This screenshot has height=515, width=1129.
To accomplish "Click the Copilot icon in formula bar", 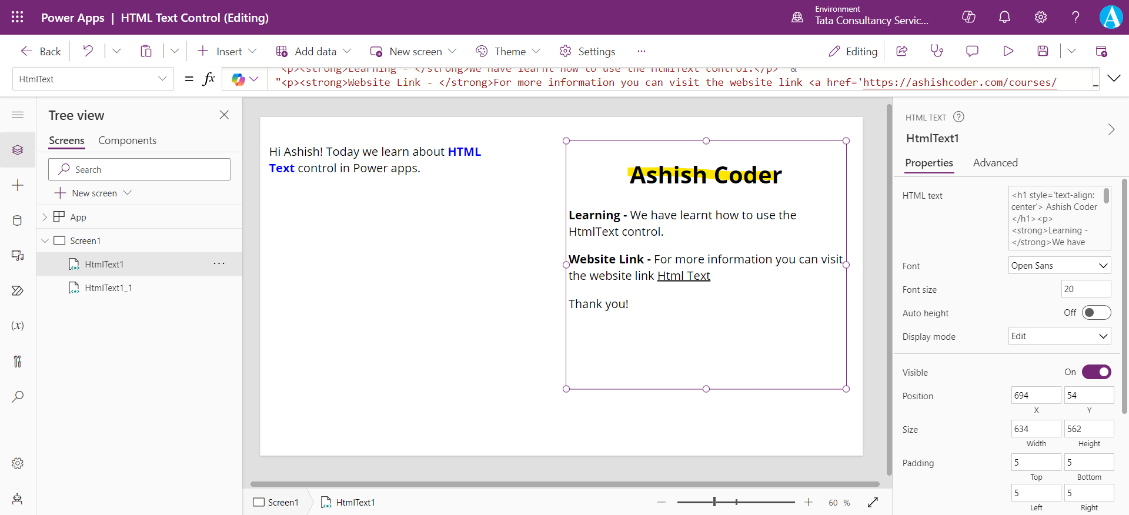I will pos(238,79).
